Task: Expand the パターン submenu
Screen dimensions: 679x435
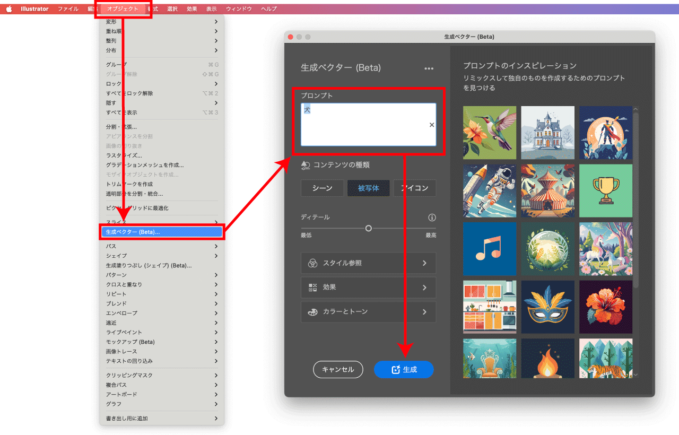Action: point(162,275)
